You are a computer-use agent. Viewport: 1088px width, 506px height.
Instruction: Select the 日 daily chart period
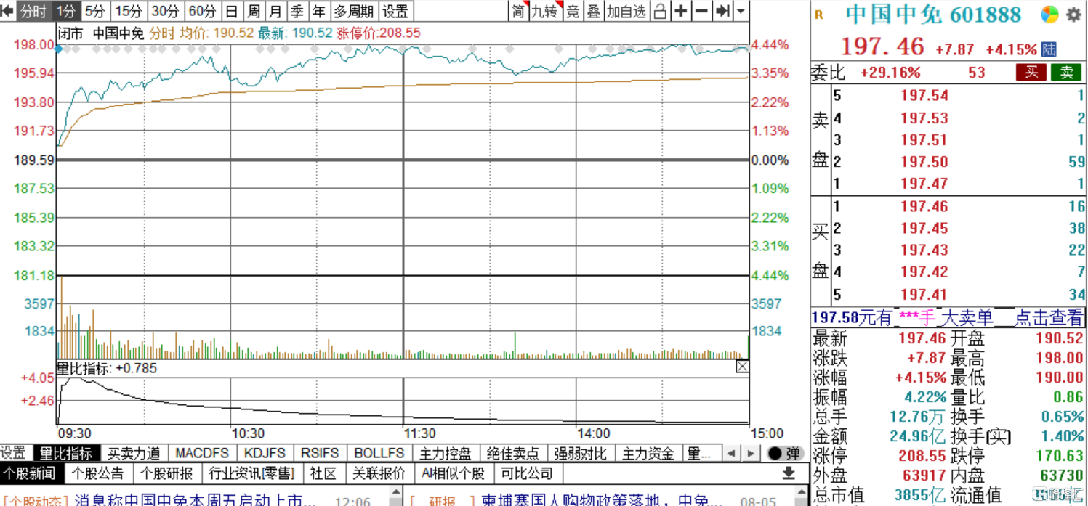[x=232, y=11]
